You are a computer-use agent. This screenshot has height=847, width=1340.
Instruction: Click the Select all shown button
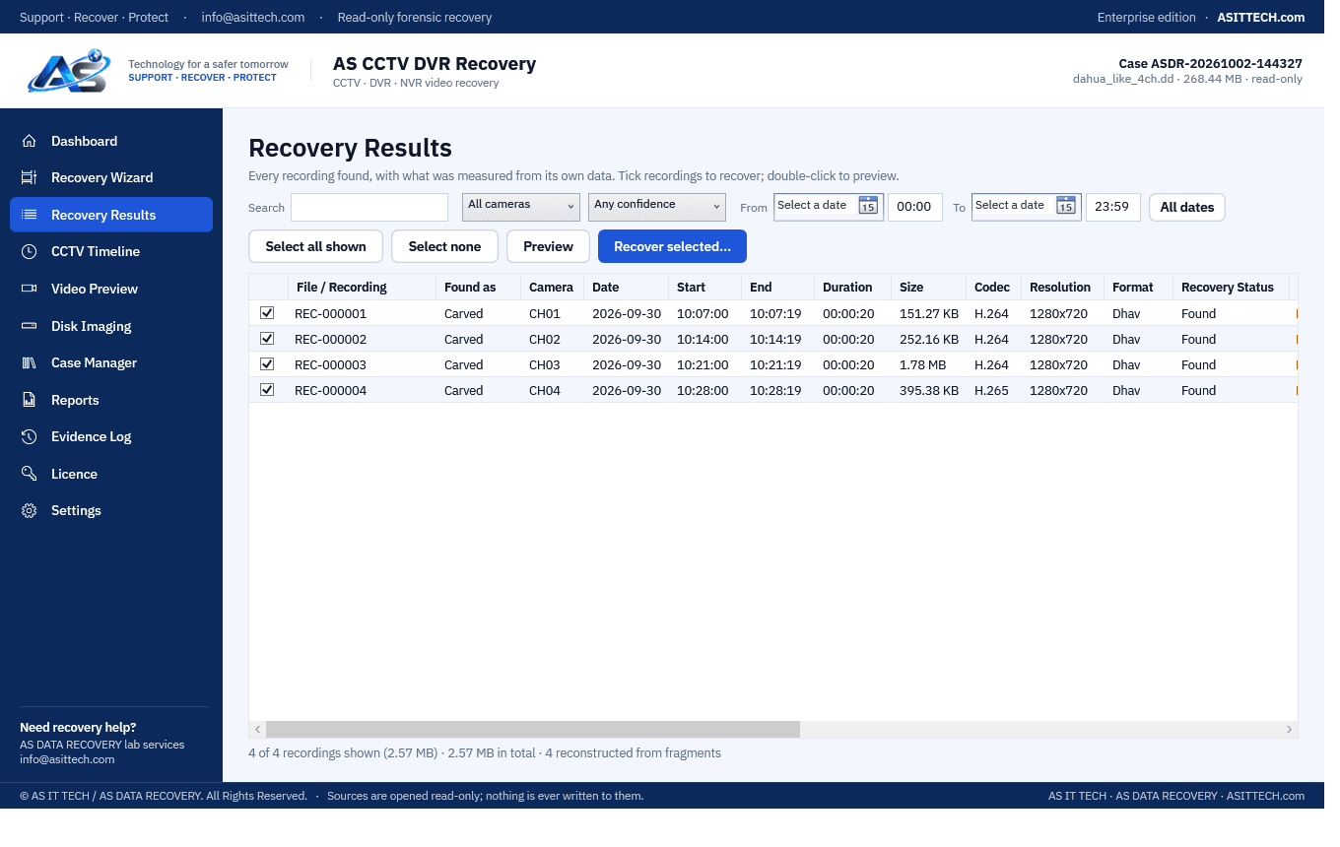(x=316, y=246)
